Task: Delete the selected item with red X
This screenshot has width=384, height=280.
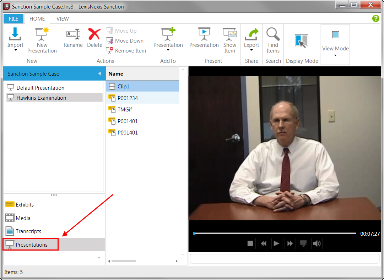Action: (94, 38)
